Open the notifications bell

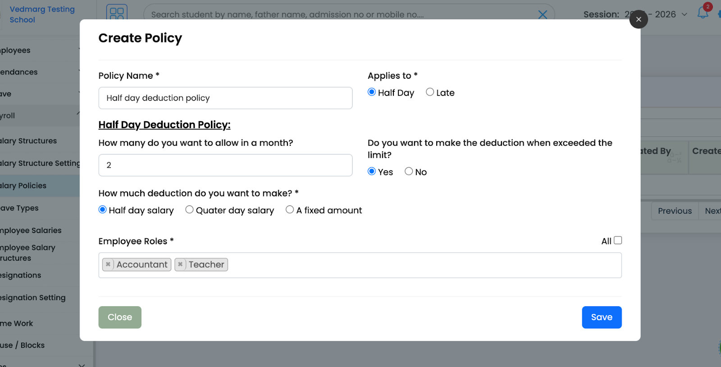point(703,13)
